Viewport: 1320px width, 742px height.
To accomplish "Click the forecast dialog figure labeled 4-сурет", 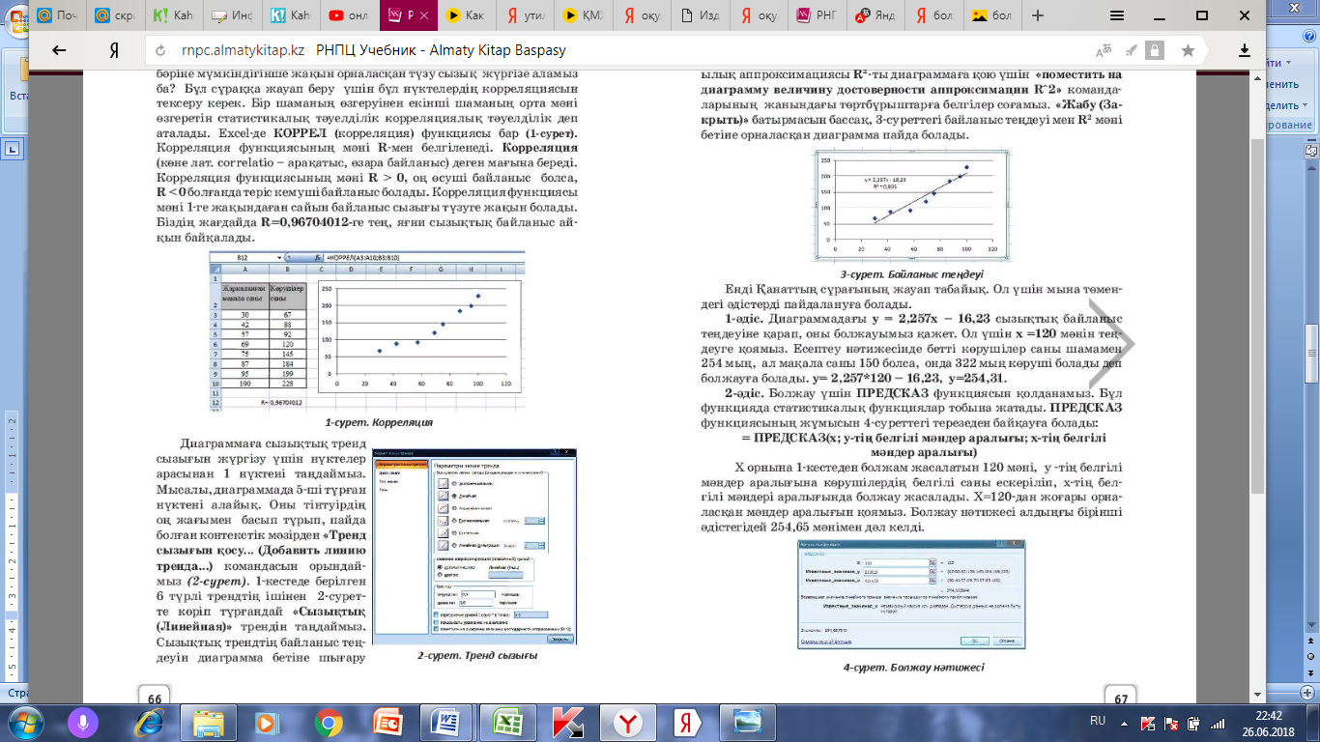I will [911, 596].
